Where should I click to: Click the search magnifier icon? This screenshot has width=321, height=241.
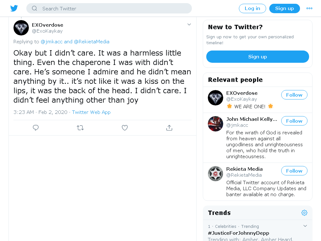pos(34,8)
